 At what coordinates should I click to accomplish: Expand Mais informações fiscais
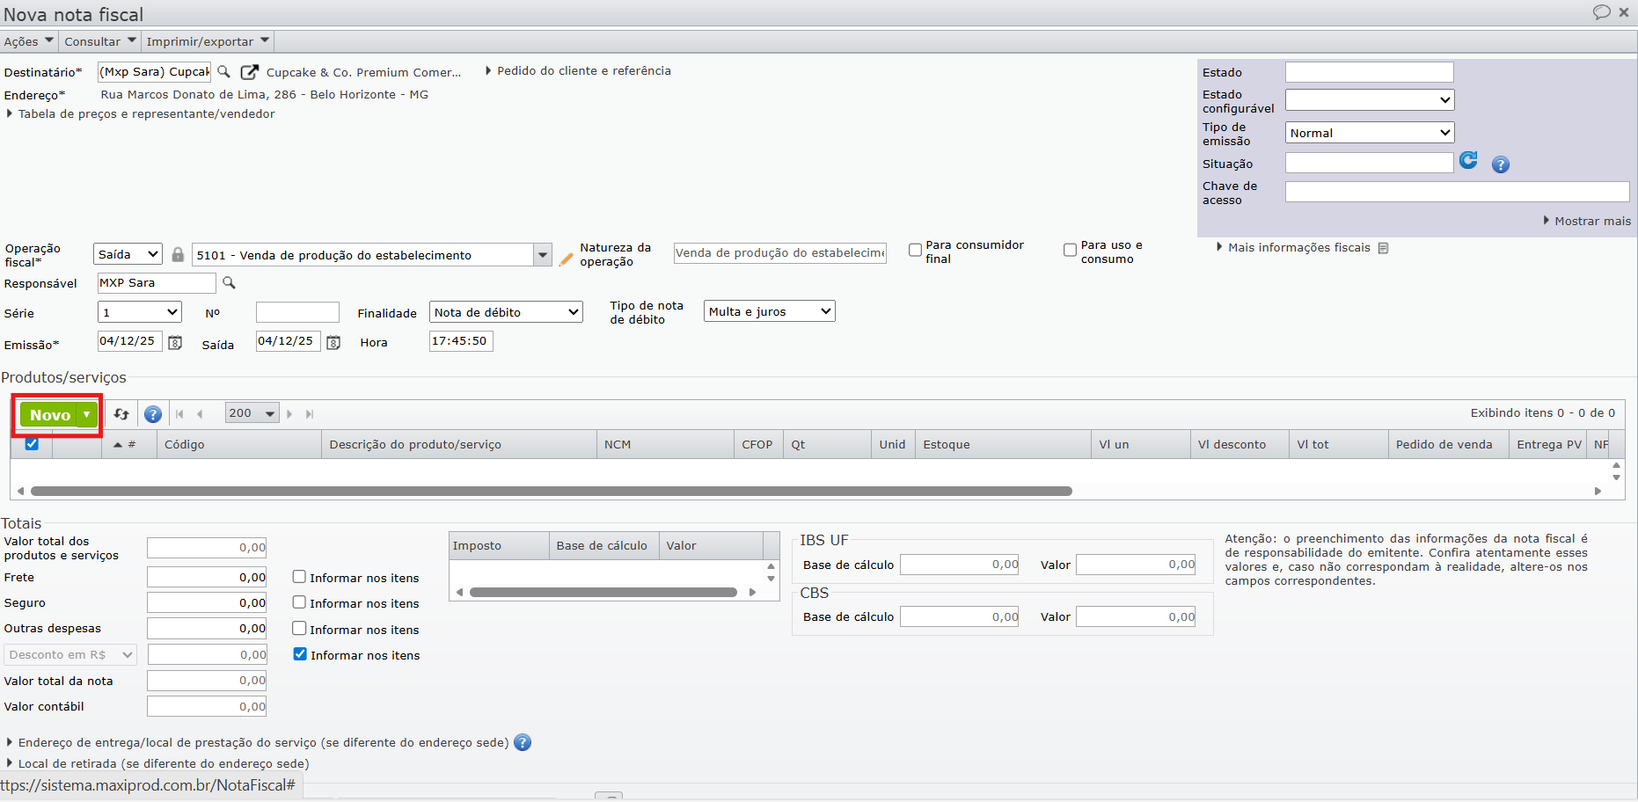(x=1293, y=247)
